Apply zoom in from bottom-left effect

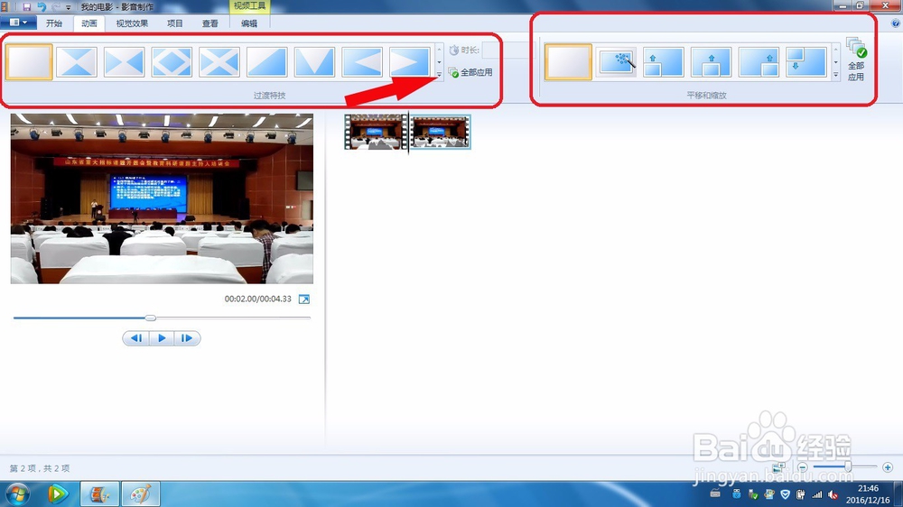click(664, 62)
